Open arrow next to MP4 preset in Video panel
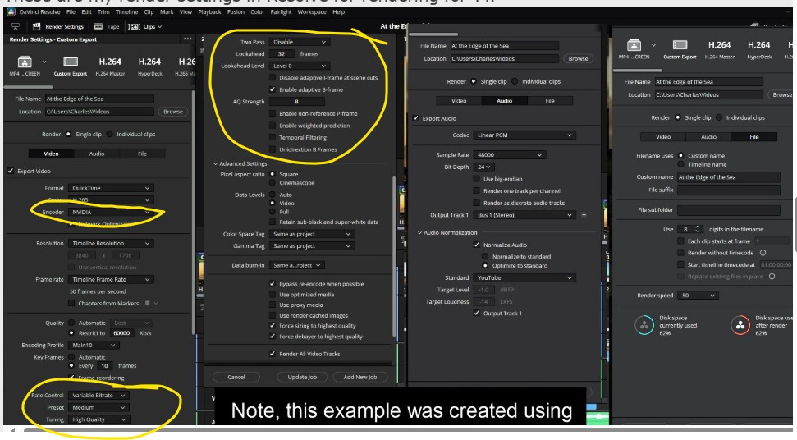 (44, 62)
